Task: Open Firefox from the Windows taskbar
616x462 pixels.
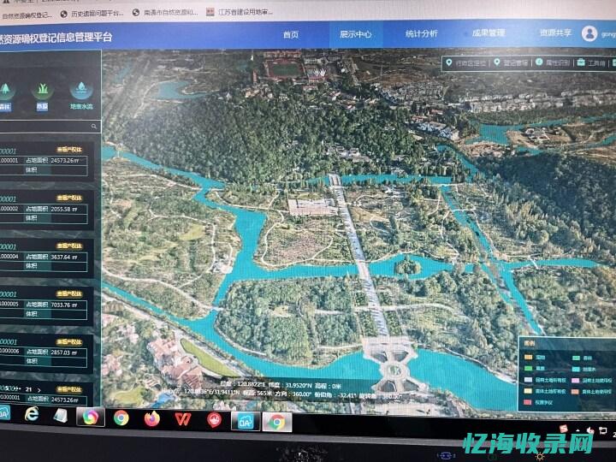Action: (x=152, y=419)
